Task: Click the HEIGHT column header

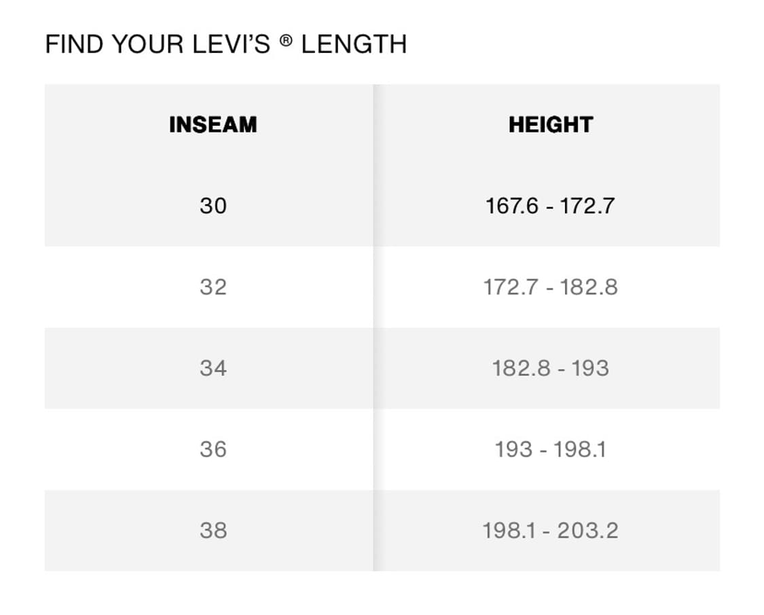Action: [551, 125]
